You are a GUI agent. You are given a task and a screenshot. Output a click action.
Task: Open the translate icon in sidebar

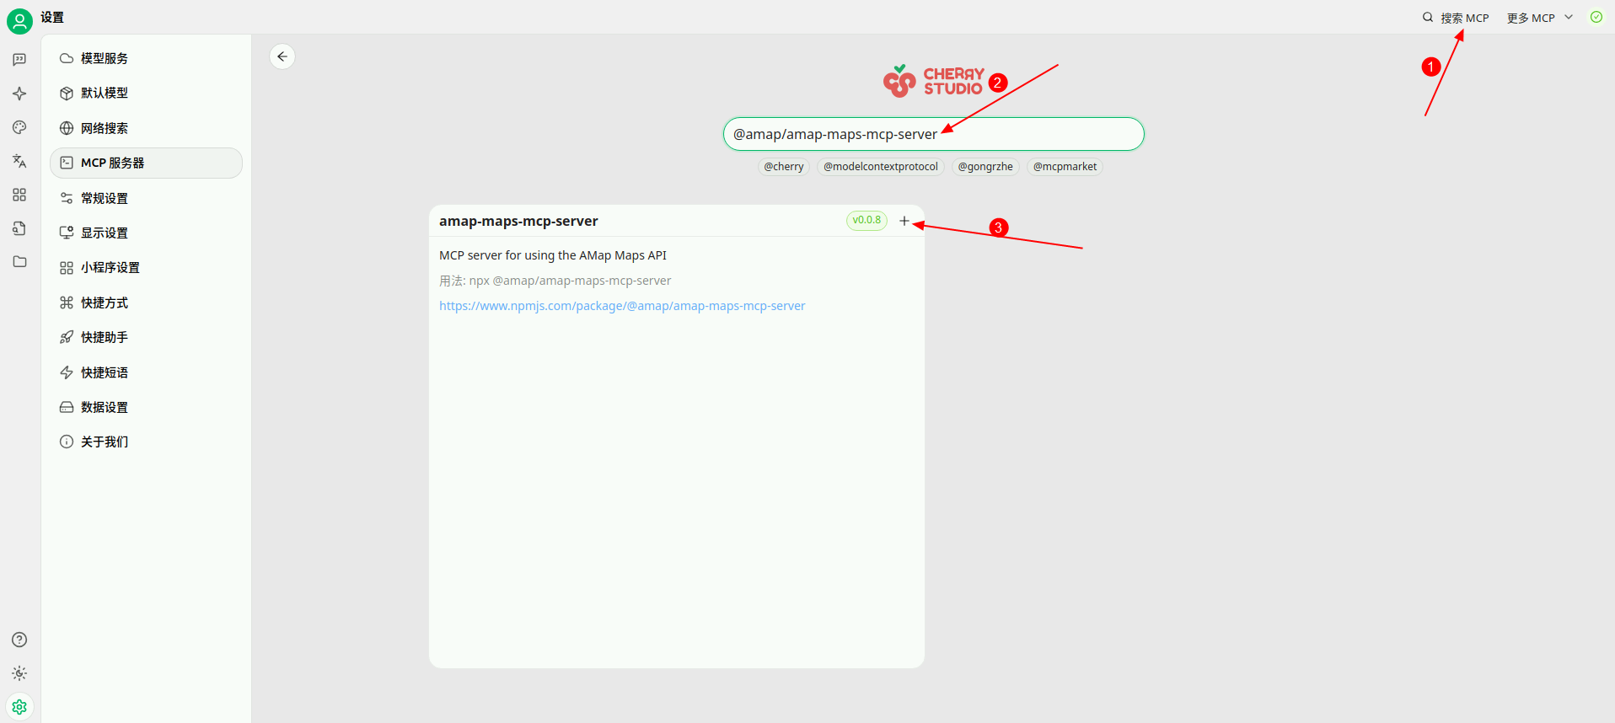(19, 161)
